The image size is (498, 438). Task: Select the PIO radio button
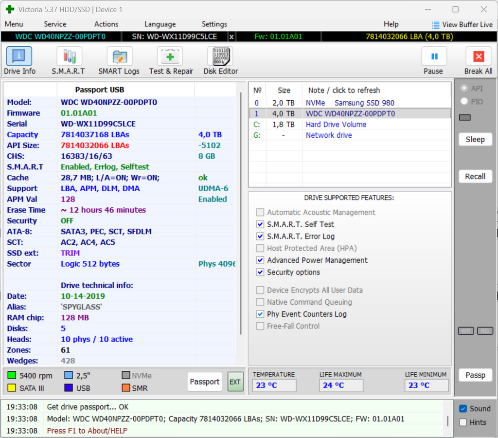[464, 101]
